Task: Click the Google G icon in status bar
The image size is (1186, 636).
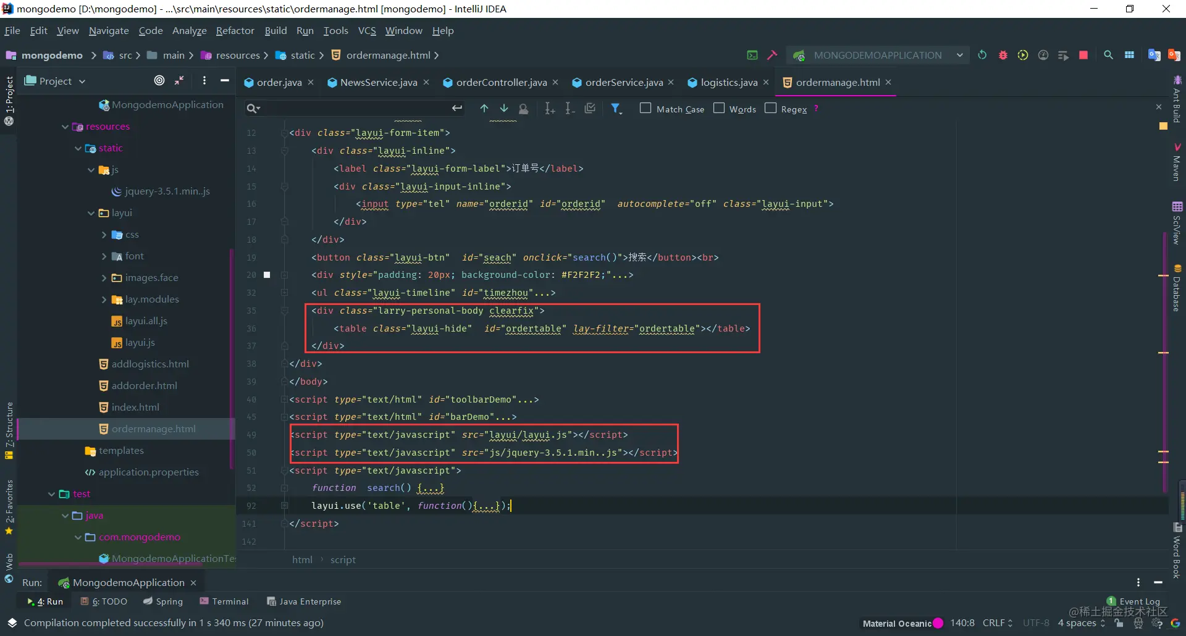Action: [1175, 623]
